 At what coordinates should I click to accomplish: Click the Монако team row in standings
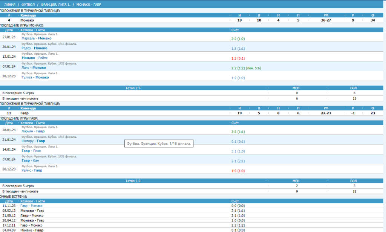(x=191, y=20)
